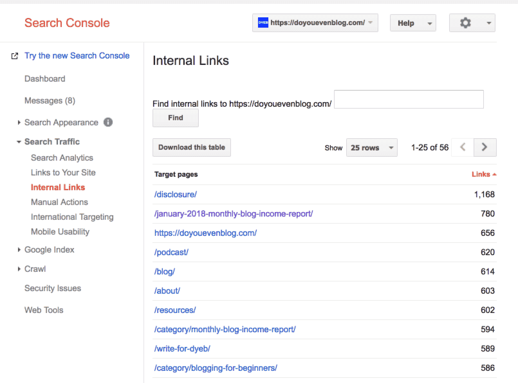Go to Search Analytics

pos(62,157)
